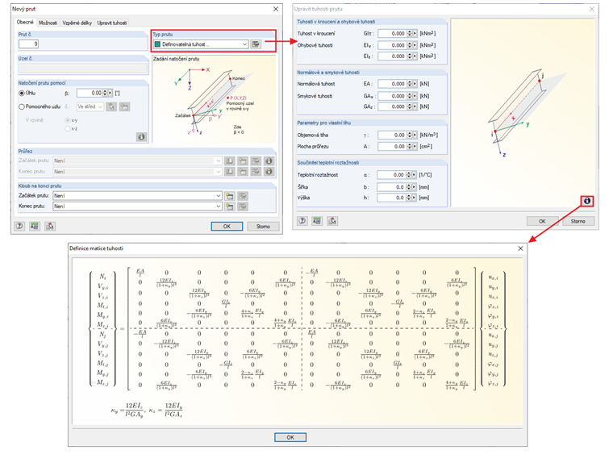Select the x-y plane radio button

(x=68, y=120)
